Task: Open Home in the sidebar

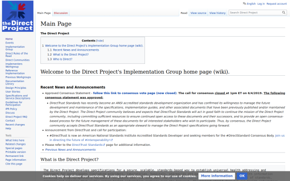Action: coord(9,39)
